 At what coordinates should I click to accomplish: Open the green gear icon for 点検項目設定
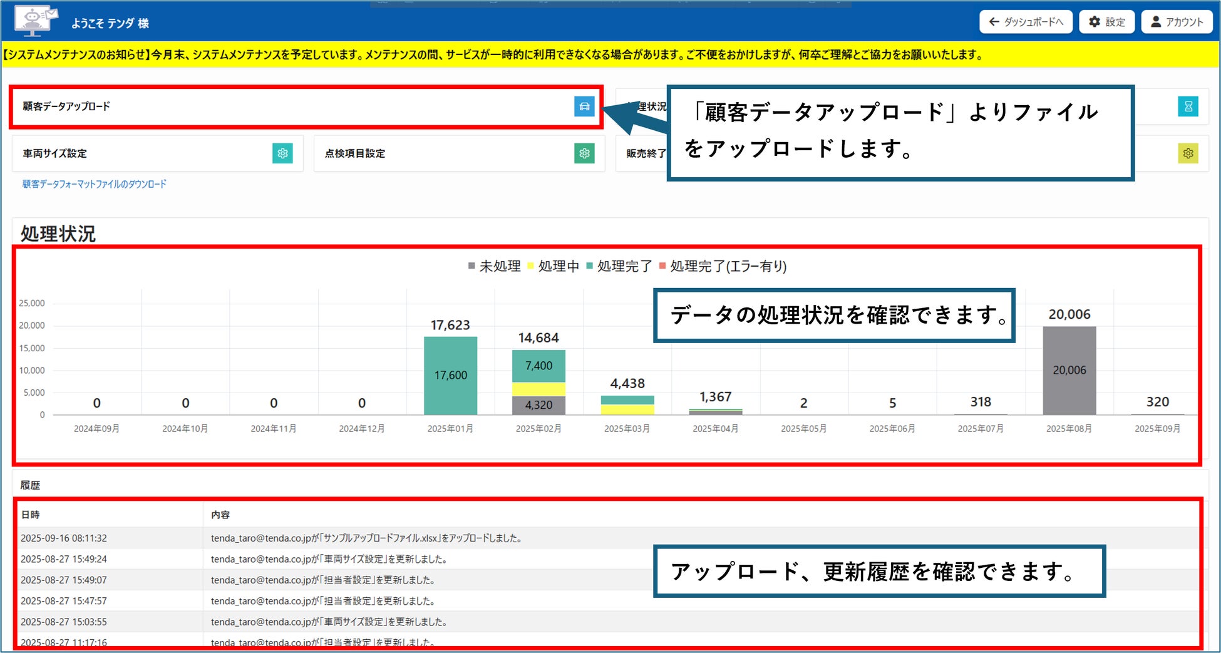pyautogui.click(x=584, y=153)
